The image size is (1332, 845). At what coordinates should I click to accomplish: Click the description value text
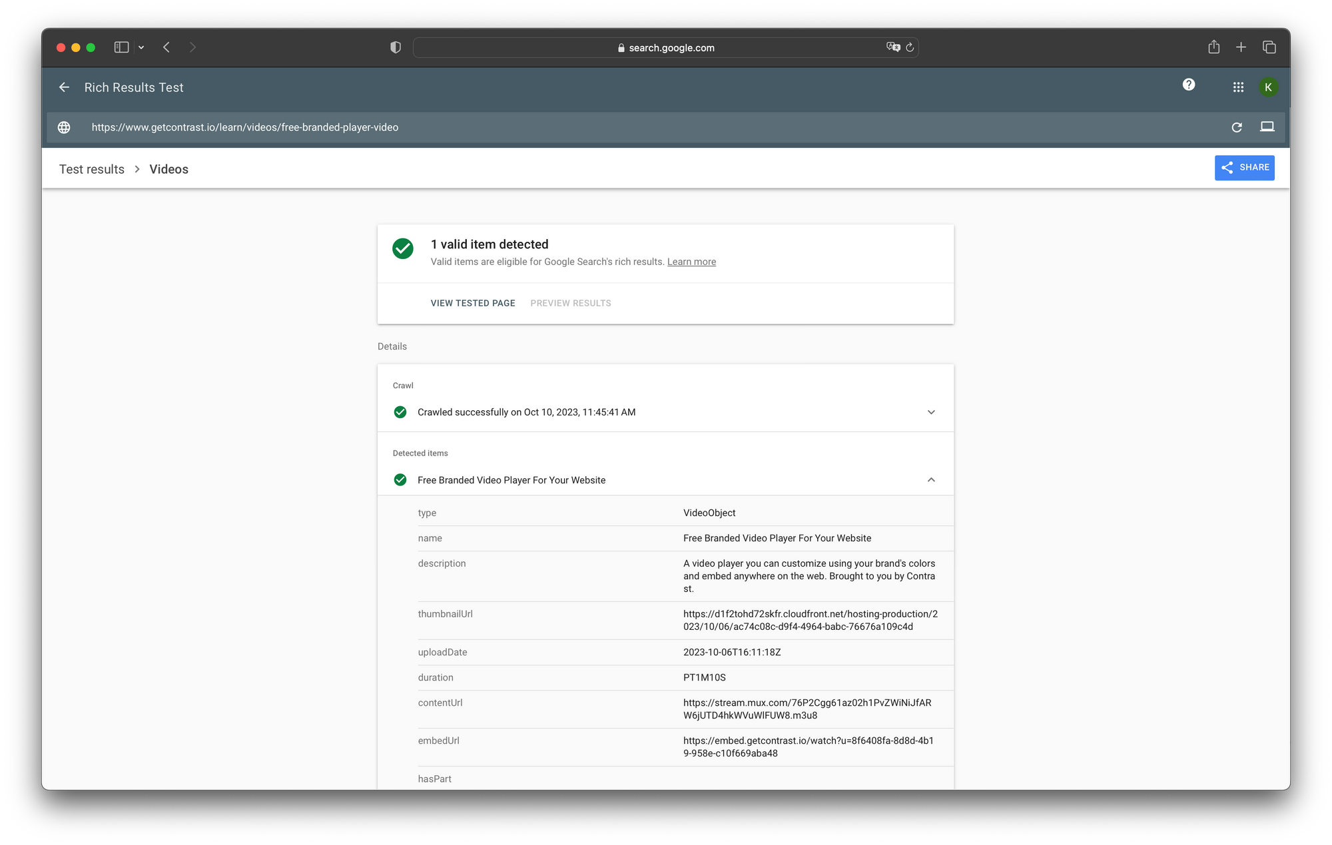coord(809,576)
